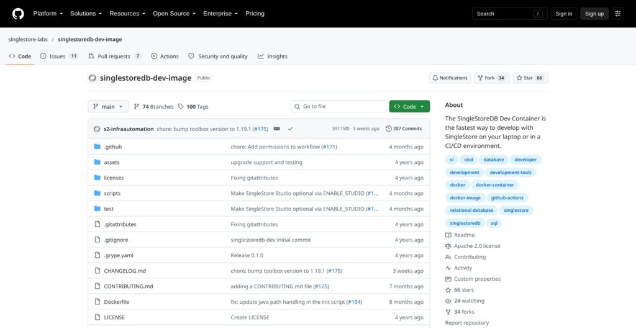
Task: Click the repository avatar next to the title
Action: [x=93, y=78]
